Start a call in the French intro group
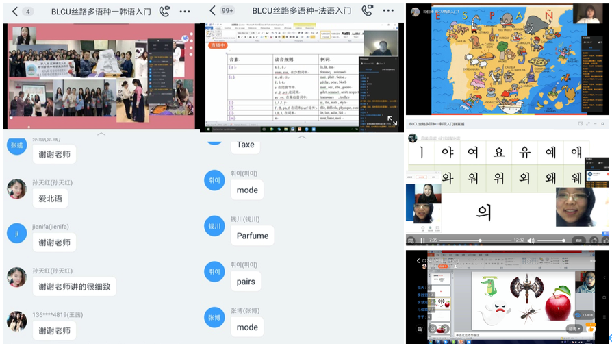 click(x=368, y=11)
